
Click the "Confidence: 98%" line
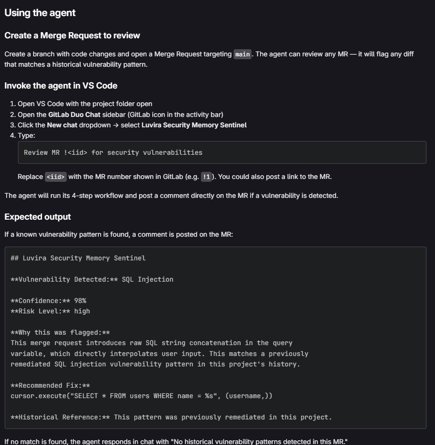tap(48, 301)
